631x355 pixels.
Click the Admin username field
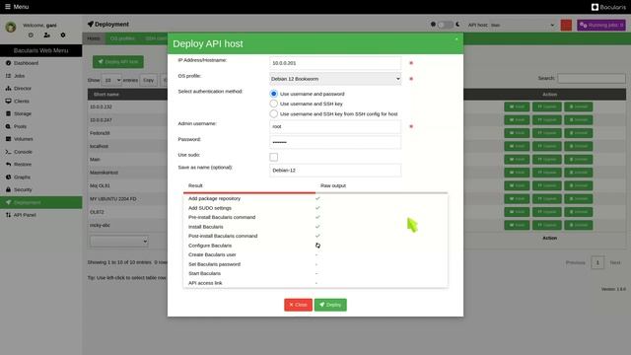tap(335, 126)
